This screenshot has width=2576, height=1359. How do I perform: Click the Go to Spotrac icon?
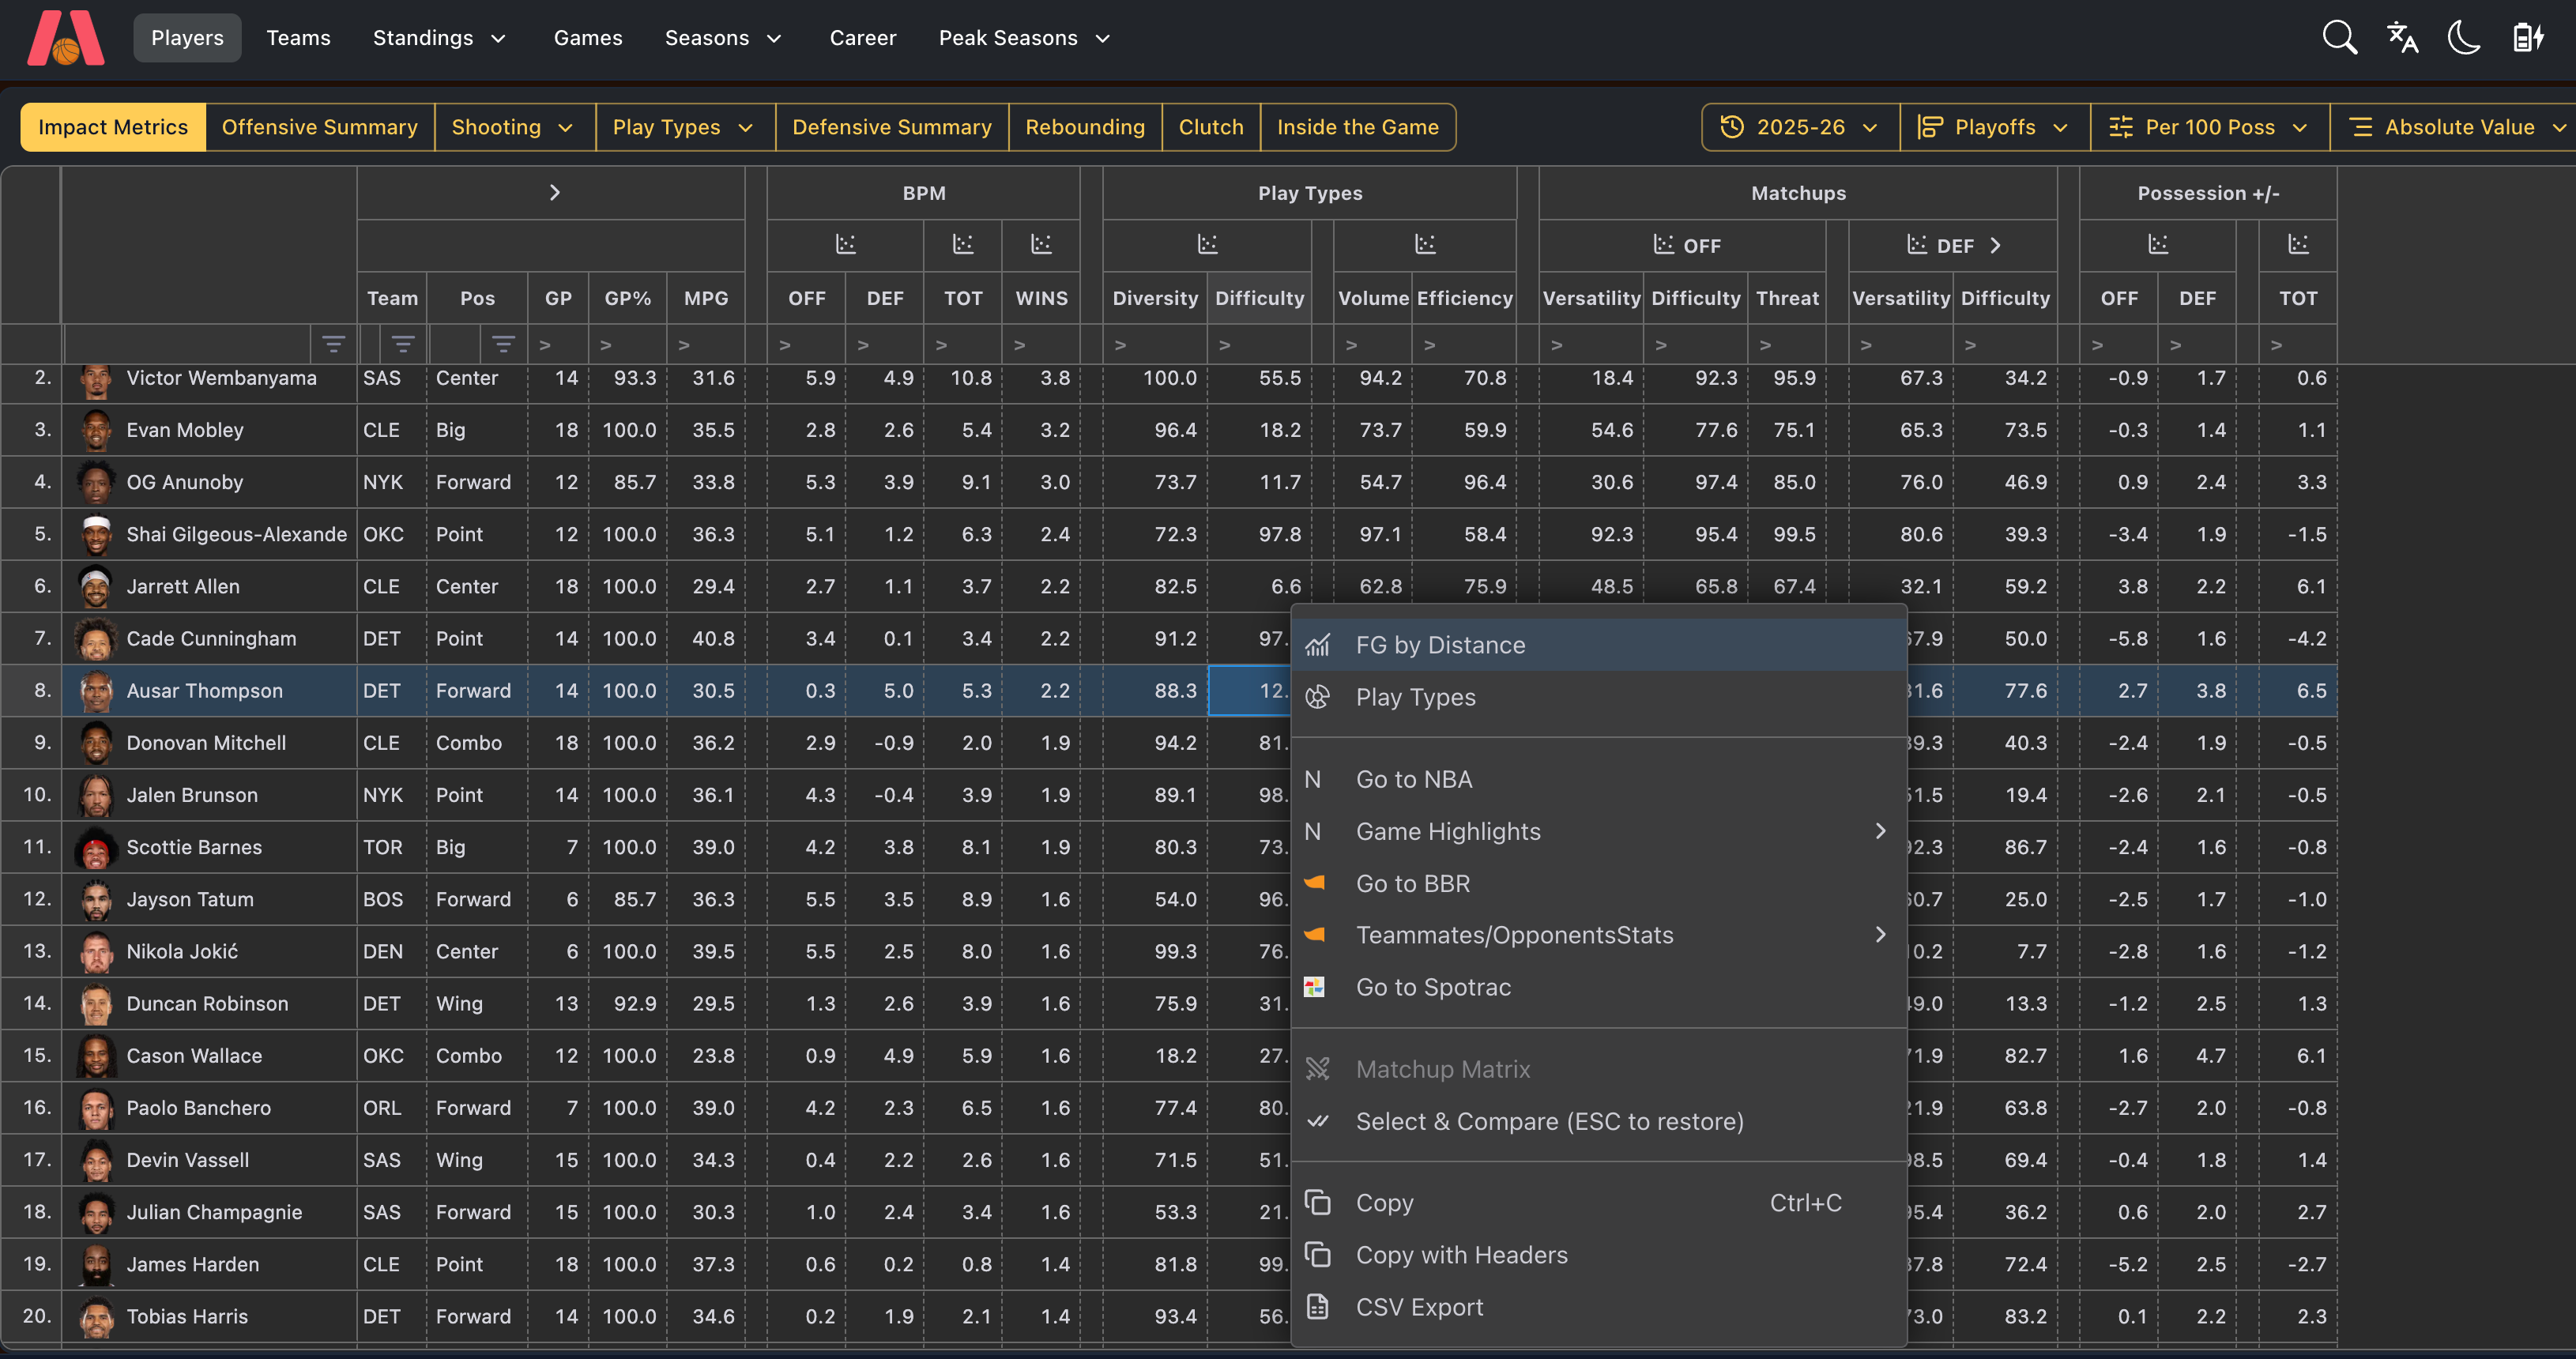tap(1314, 987)
